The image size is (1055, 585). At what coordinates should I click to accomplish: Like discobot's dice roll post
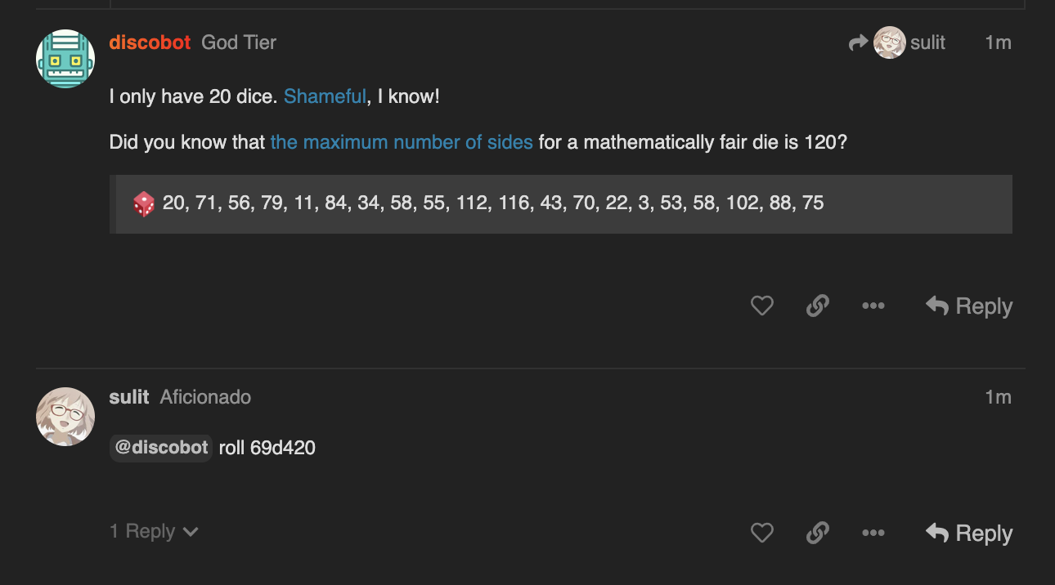point(761,306)
